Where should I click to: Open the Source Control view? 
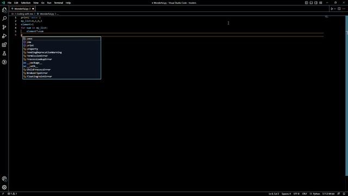[x=4, y=27]
